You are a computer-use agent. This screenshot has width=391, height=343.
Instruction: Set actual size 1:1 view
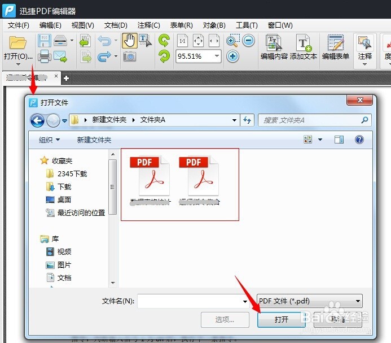click(182, 41)
